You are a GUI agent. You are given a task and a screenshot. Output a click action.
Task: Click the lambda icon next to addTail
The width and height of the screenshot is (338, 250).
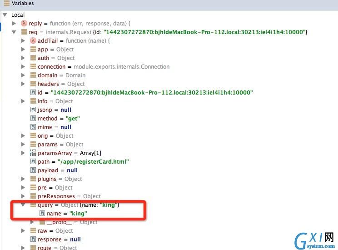(33, 40)
